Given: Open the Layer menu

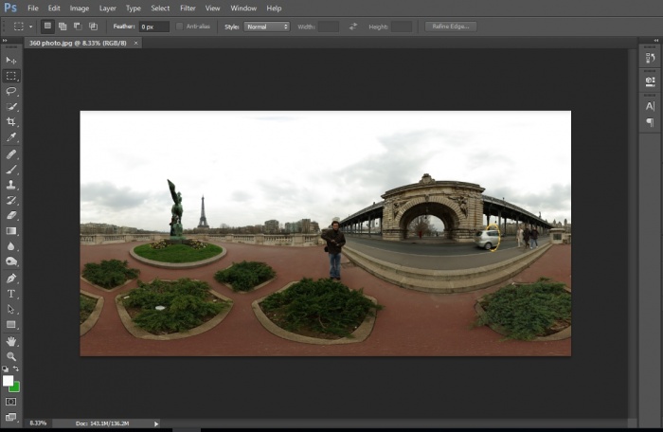Looking at the screenshot, I should 107,9.
